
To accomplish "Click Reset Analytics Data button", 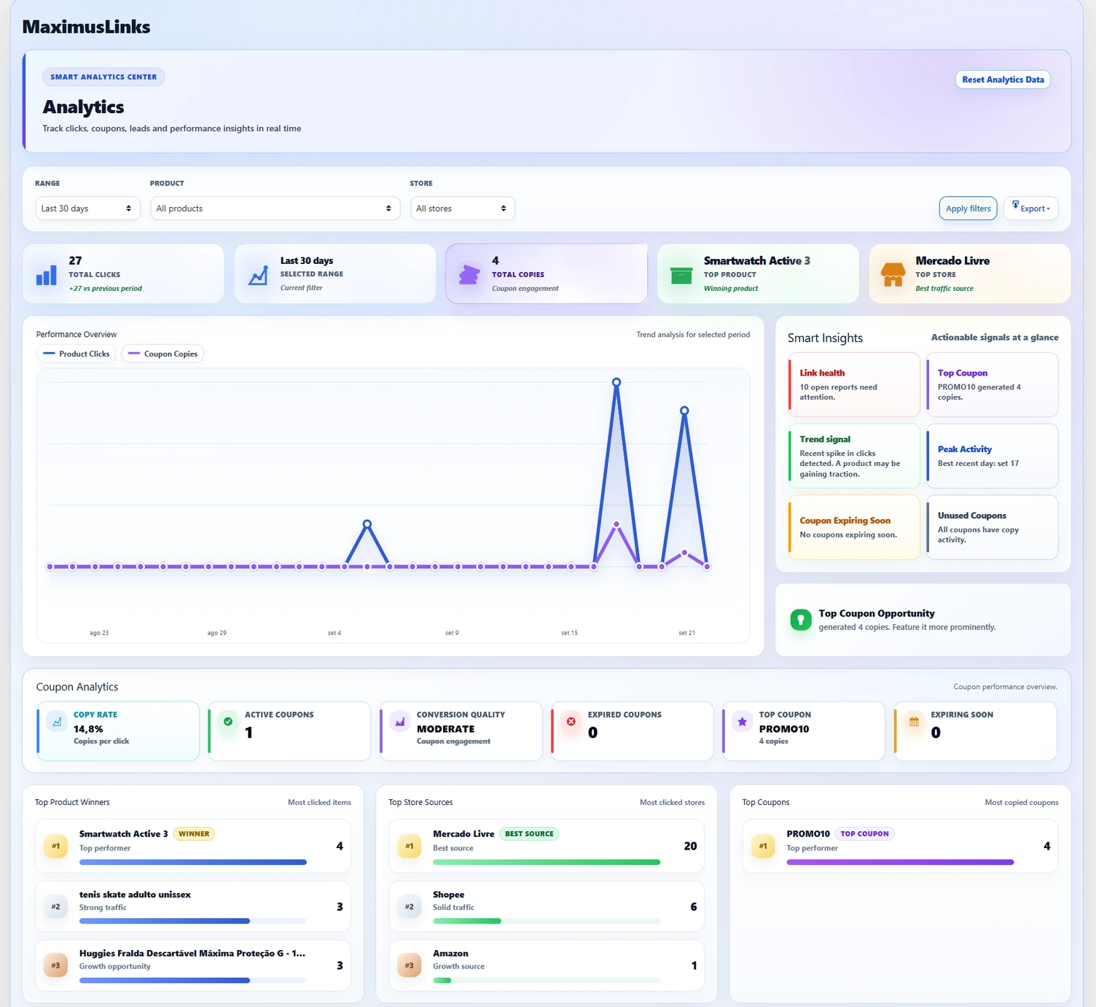I will (x=1003, y=79).
